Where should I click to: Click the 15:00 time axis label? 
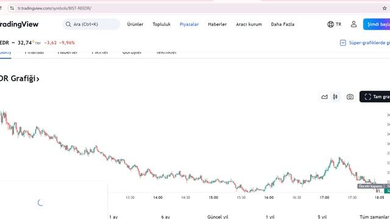pyautogui.click(x=213, y=198)
